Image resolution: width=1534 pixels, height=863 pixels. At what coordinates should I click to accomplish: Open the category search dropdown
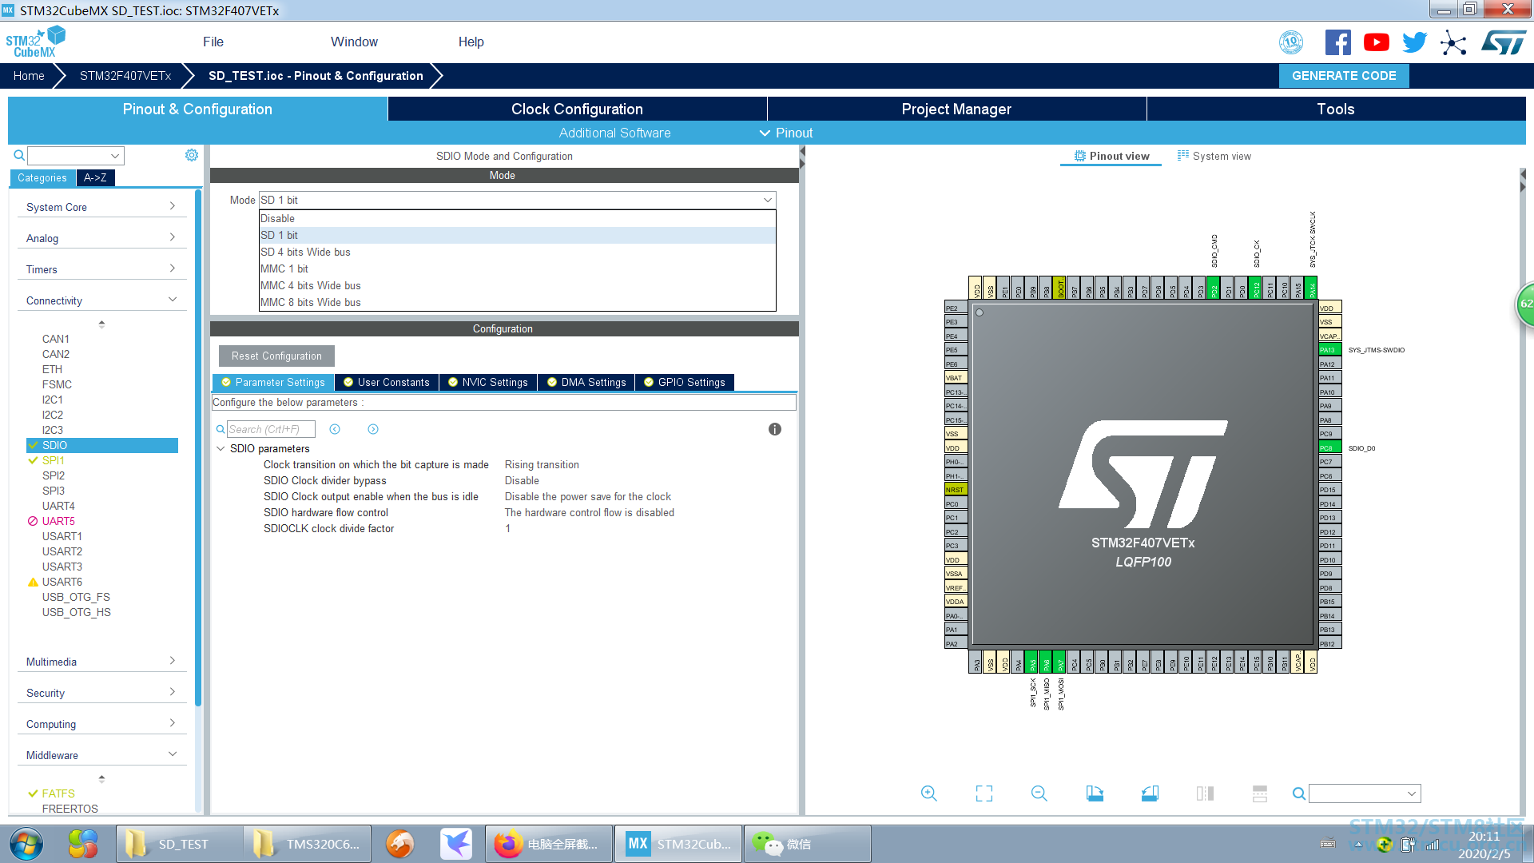click(x=115, y=156)
